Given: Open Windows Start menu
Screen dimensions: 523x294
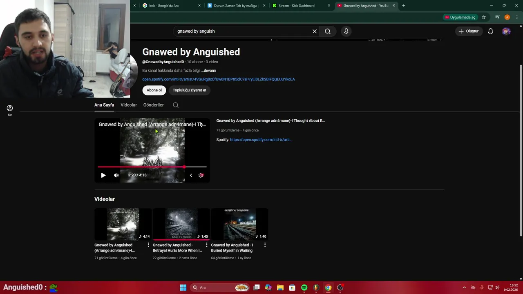Looking at the screenshot, I should pos(183,287).
